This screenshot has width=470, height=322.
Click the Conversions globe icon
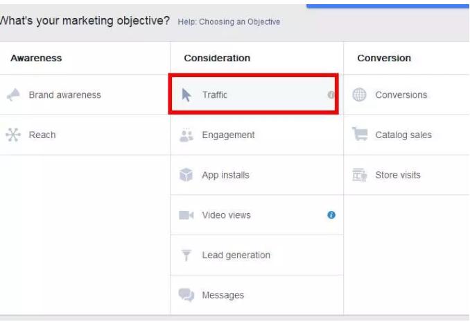[360, 95]
